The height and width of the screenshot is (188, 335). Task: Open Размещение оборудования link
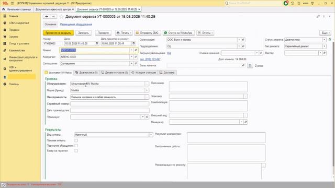coord(76,25)
